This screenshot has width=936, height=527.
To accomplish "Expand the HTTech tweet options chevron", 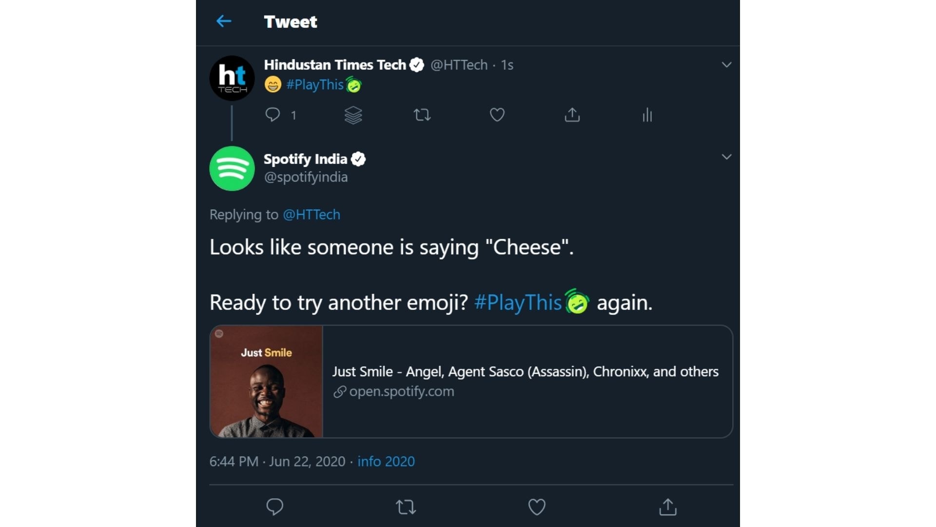I will 726,64.
